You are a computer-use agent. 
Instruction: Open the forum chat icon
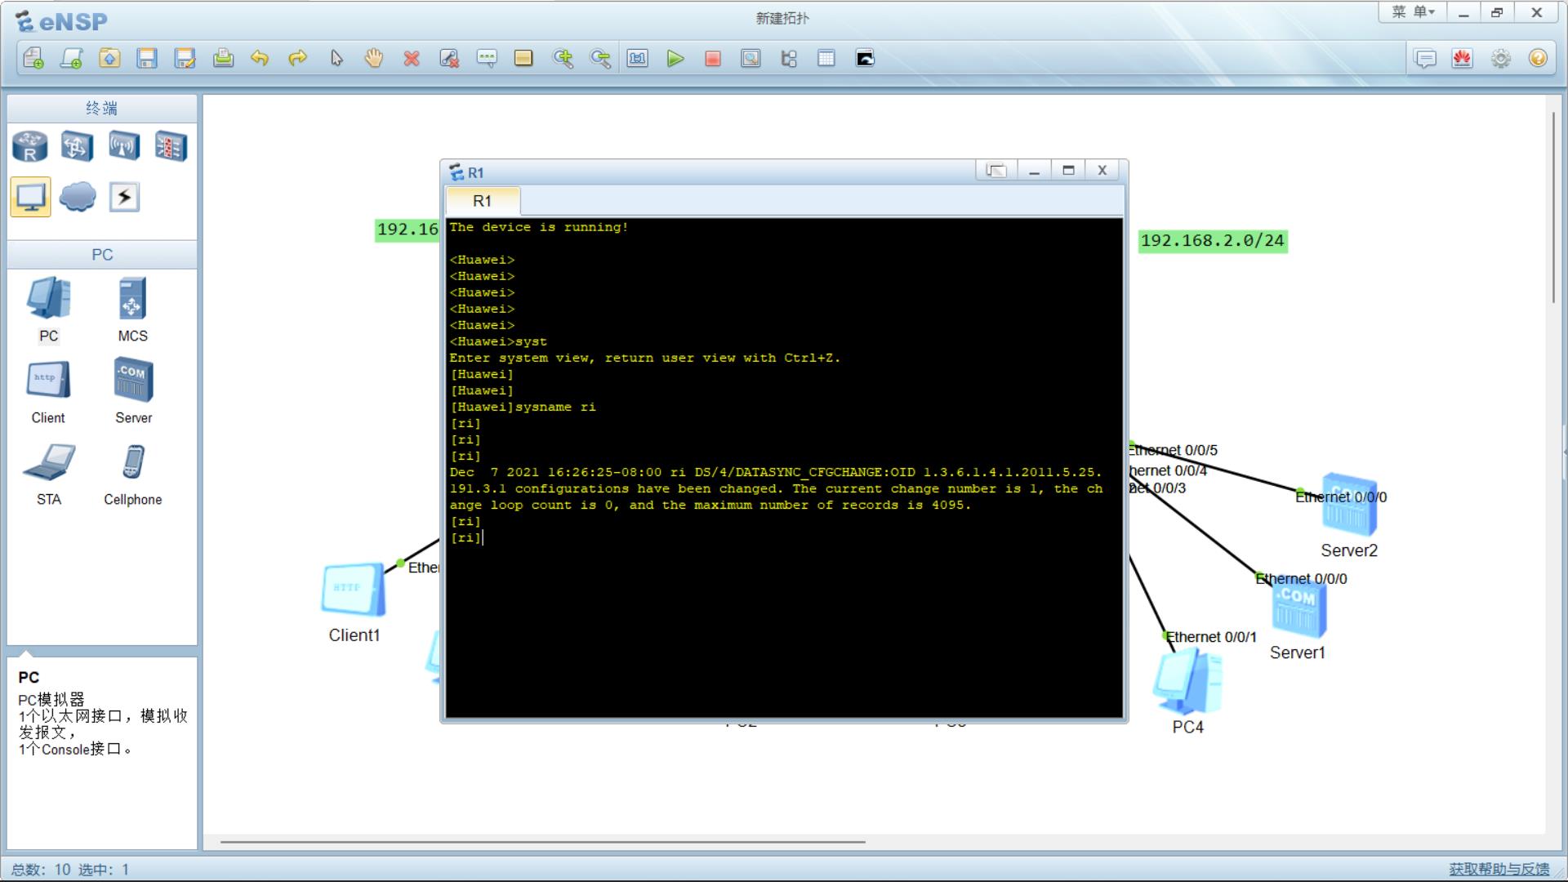[1425, 58]
